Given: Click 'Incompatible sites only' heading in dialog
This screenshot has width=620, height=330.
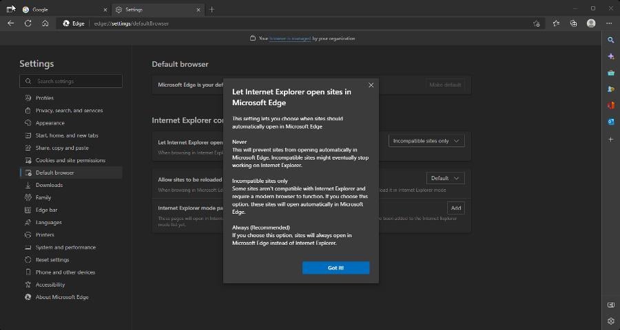Looking at the screenshot, I should pyautogui.click(x=260, y=181).
